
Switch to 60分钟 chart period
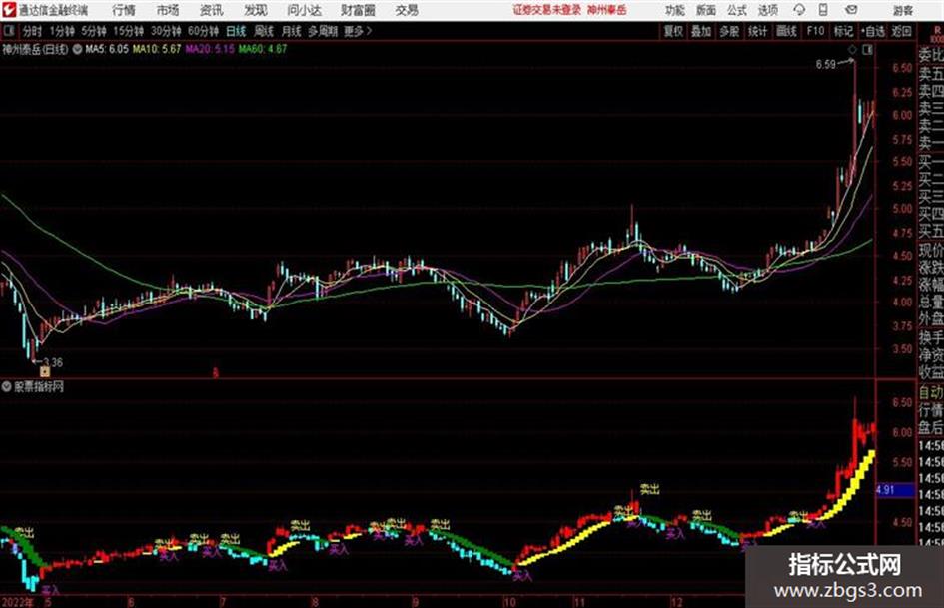203,31
